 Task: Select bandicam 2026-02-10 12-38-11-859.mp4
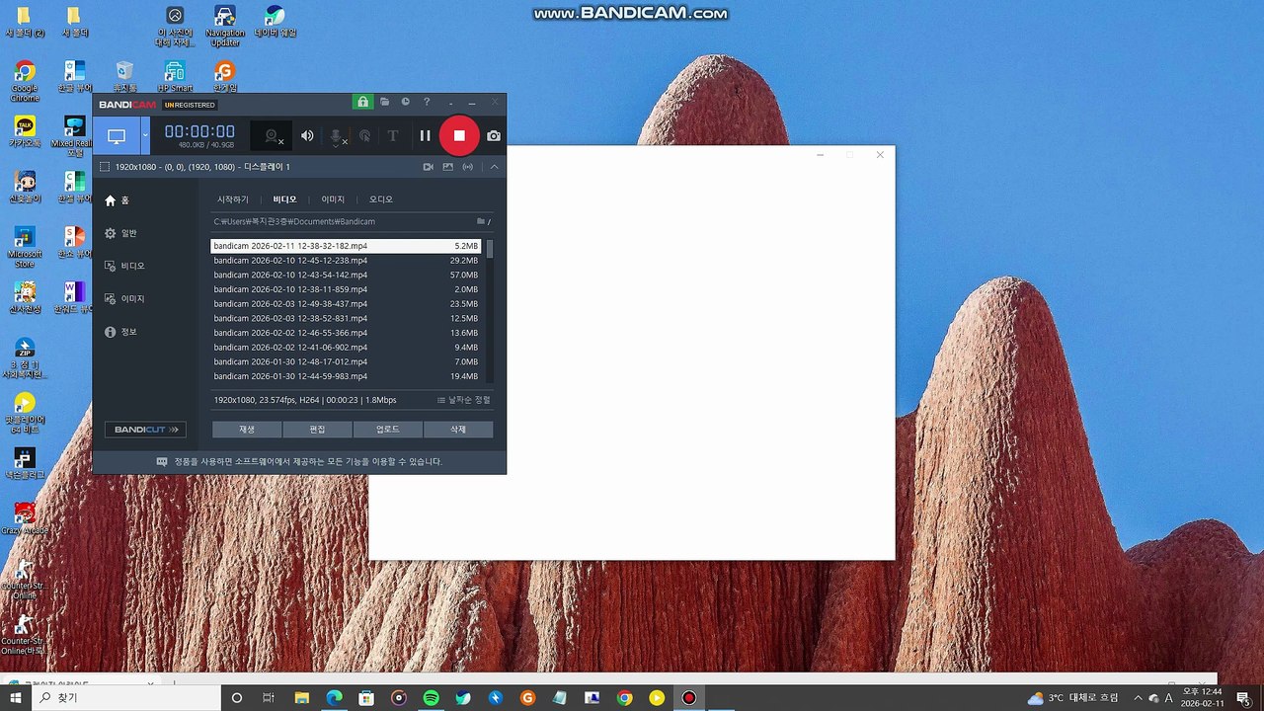347,289
